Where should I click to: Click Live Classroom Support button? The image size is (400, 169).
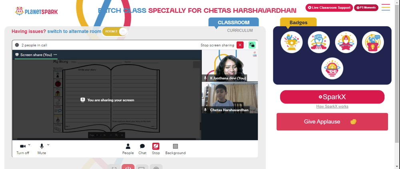pyautogui.click(x=329, y=8)
